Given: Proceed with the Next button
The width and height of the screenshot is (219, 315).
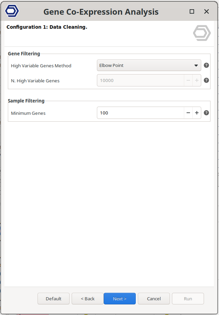Looking at the screenshot, I should tap(120, 299).
